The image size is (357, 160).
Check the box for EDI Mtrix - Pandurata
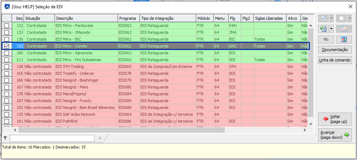tap(7, 26)
